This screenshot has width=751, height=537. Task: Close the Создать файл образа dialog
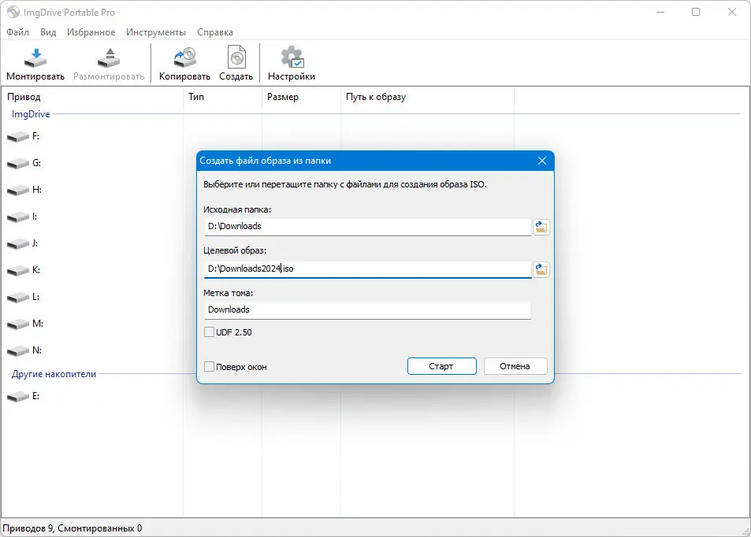[541, 161]
